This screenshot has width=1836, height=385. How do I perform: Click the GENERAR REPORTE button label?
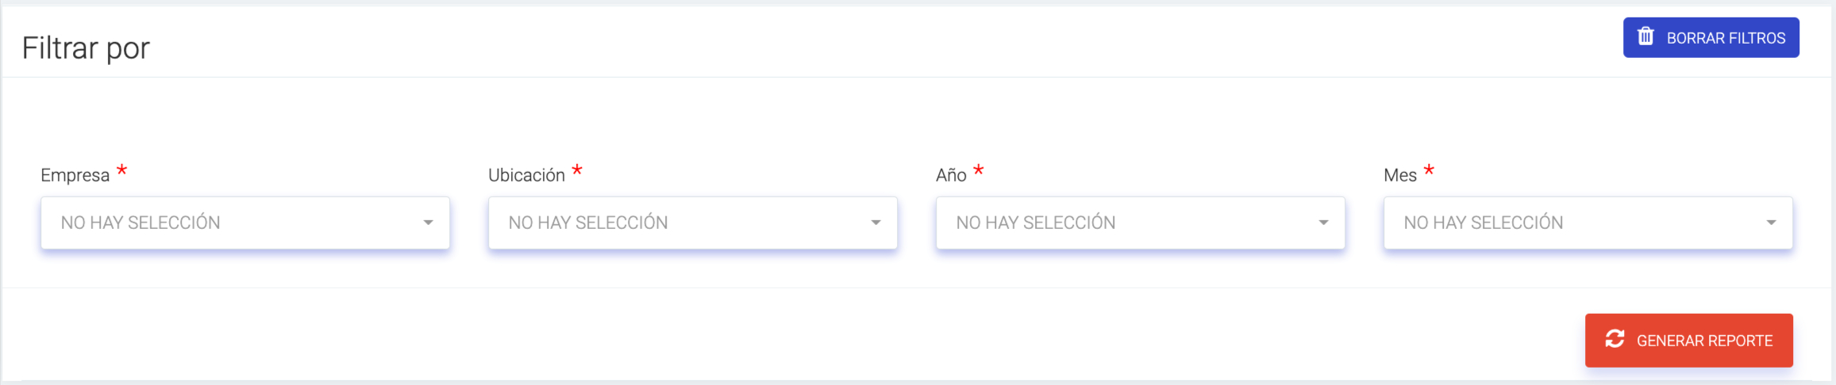pos(1704,341)
